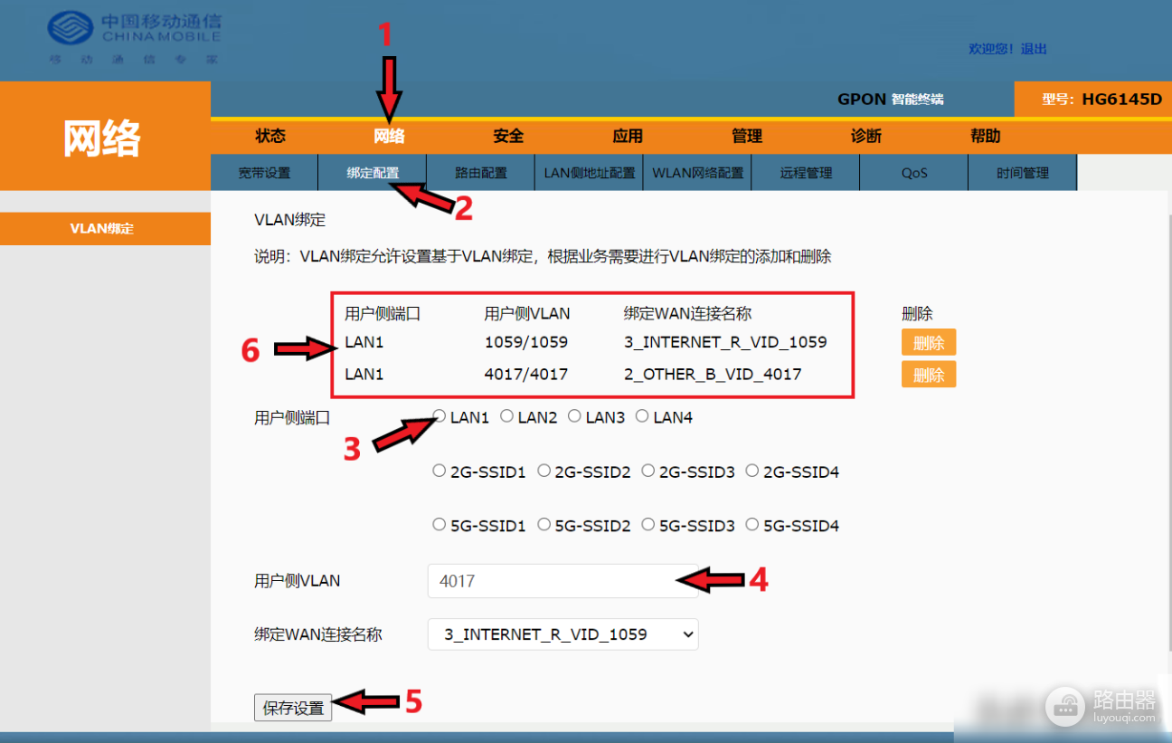Switch to the LAN侧地址配置 tab
The height and width of the screenshot is (743, 1172).
tap(590, 173)
